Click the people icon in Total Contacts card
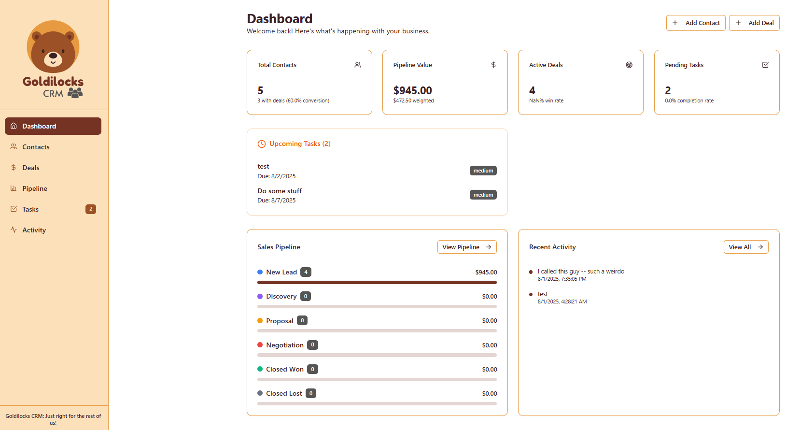 (x=358, y=65)
